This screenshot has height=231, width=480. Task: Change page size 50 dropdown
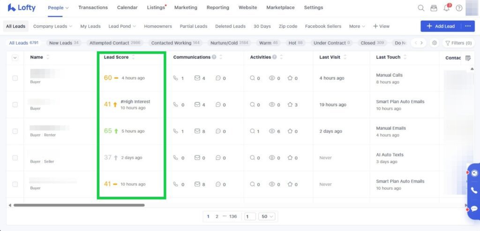tap(268, 216)
